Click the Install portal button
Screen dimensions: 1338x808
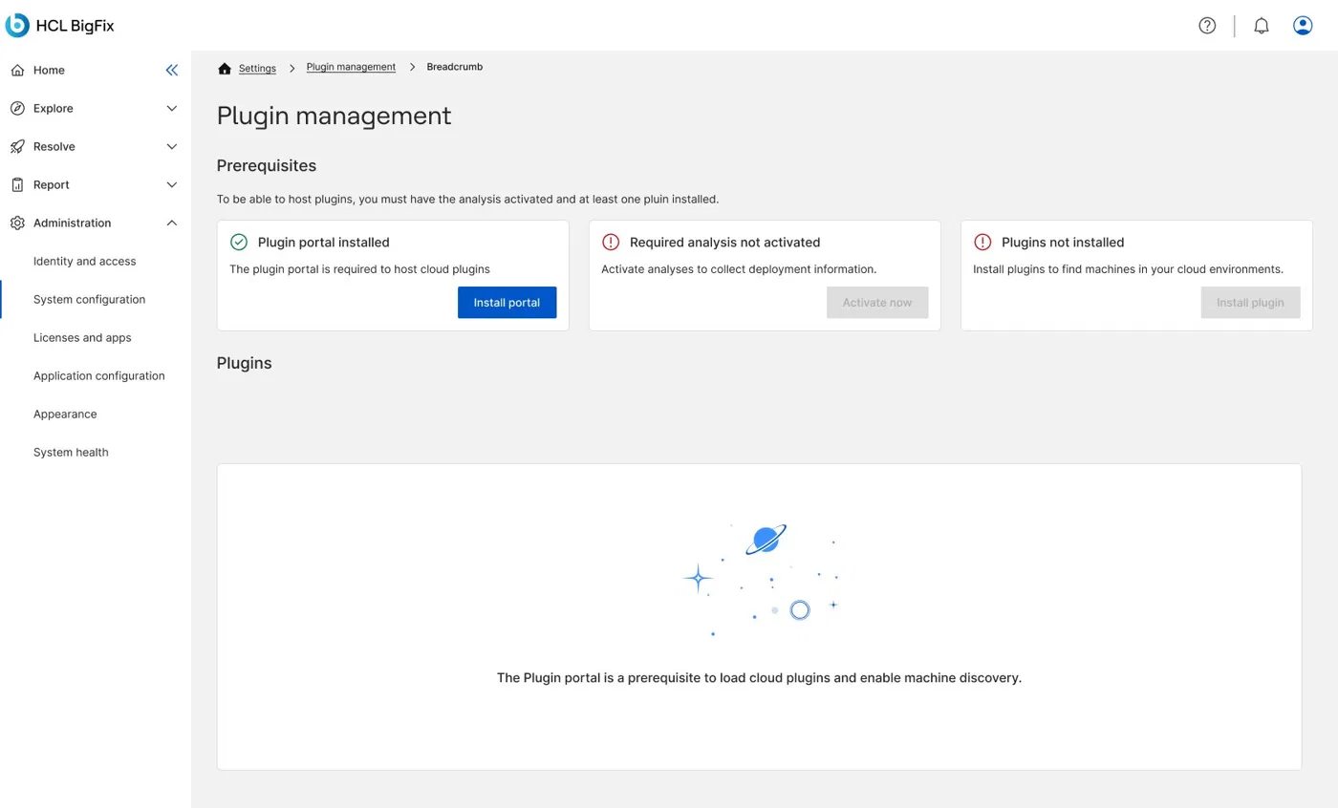point(507,303)
